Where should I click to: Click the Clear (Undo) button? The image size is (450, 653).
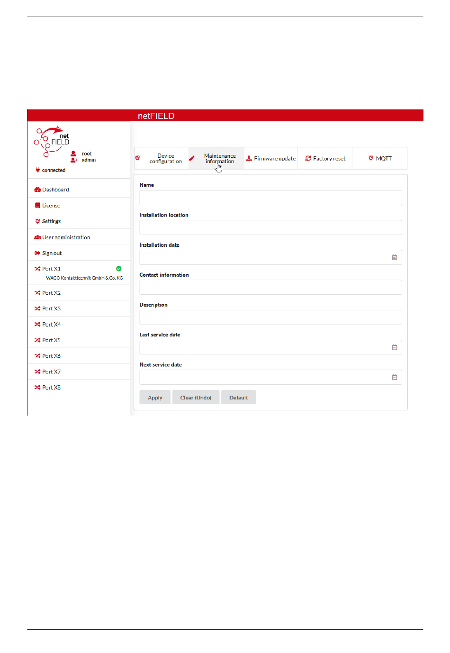coord(196,398)
